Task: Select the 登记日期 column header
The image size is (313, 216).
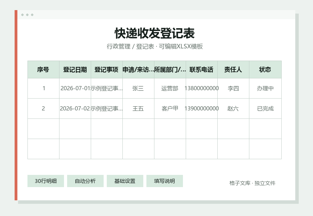Action: [x=75, y=70]
